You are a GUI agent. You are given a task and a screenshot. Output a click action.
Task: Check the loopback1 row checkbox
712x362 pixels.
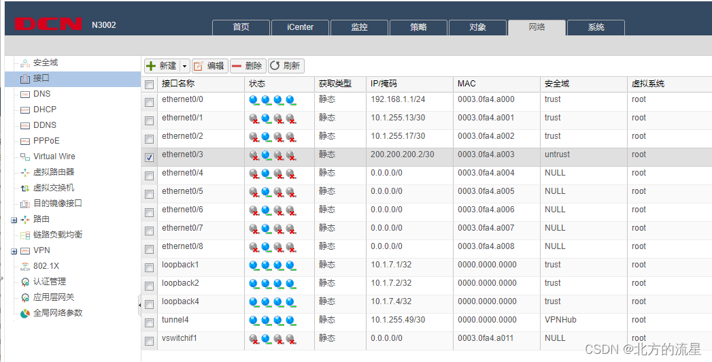[149, 267]
